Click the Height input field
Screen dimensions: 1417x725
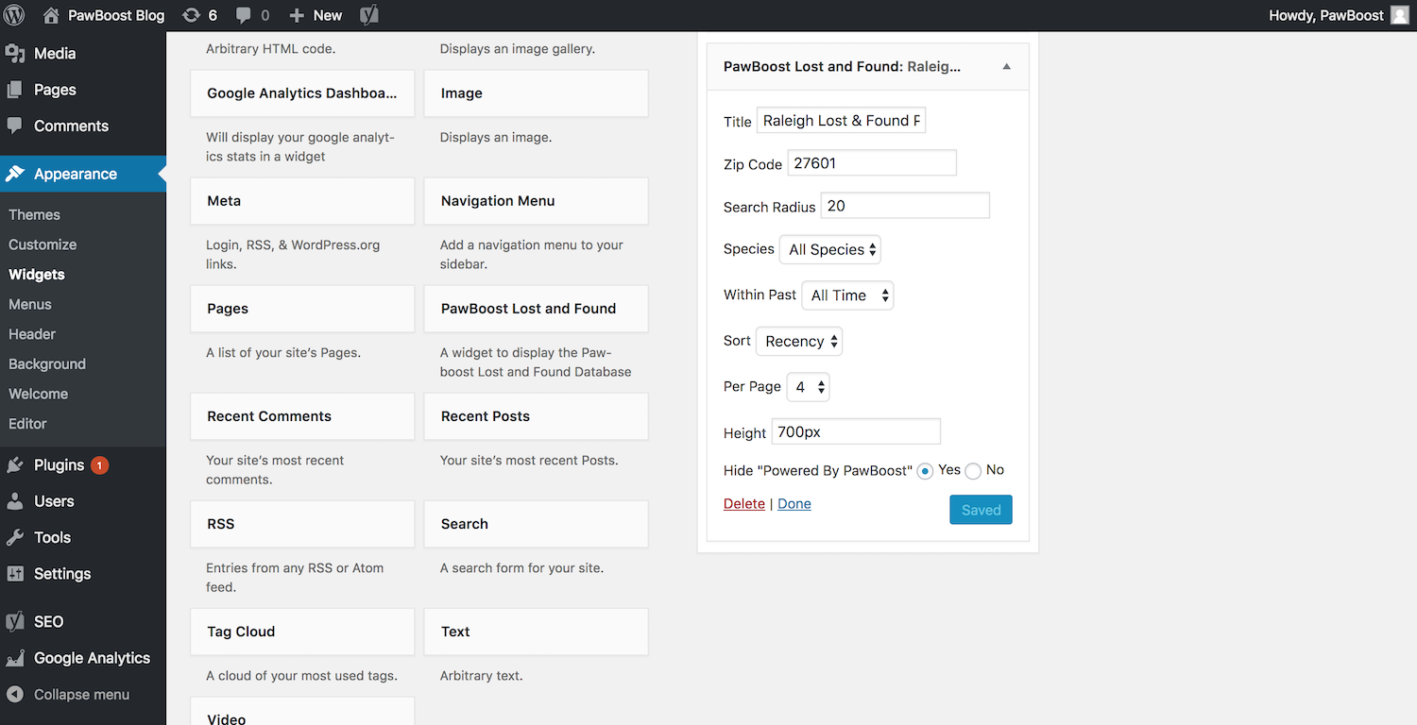(856, 431)
